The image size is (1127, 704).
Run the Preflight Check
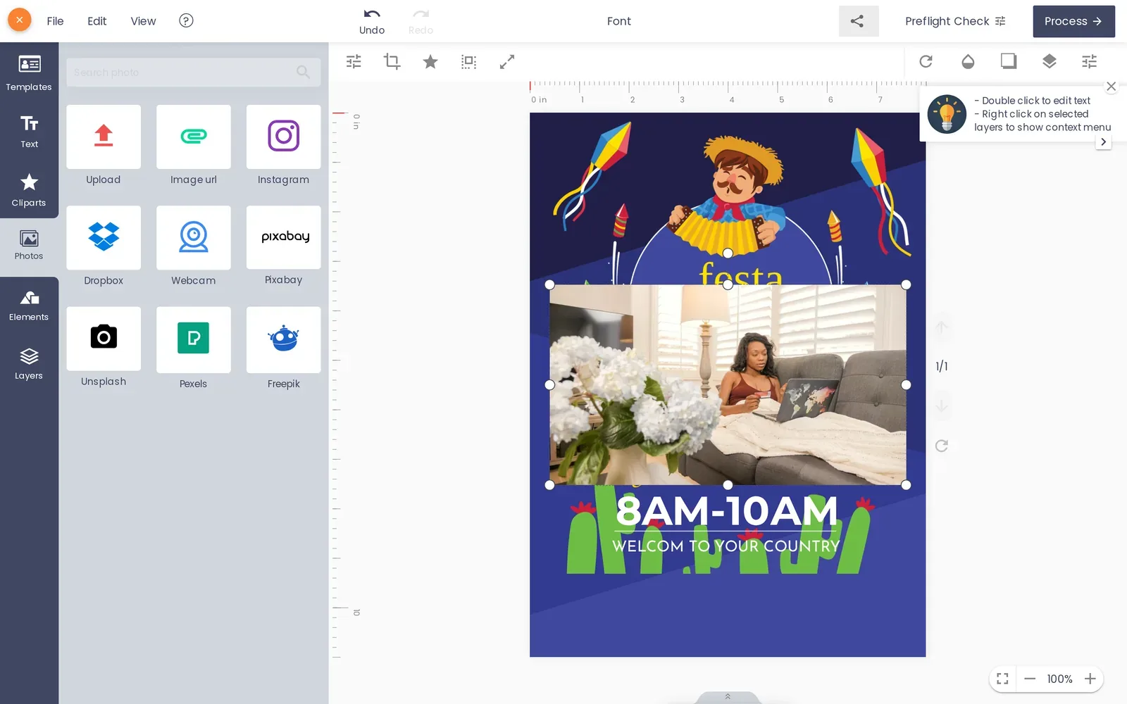(955, 21)
